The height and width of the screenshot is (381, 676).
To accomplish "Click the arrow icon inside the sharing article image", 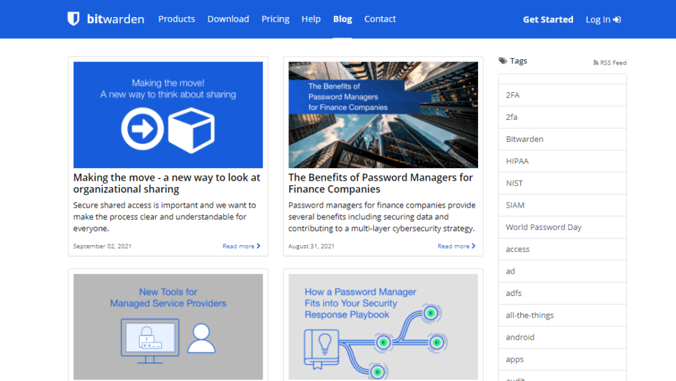I will click(x=143, y=130).
